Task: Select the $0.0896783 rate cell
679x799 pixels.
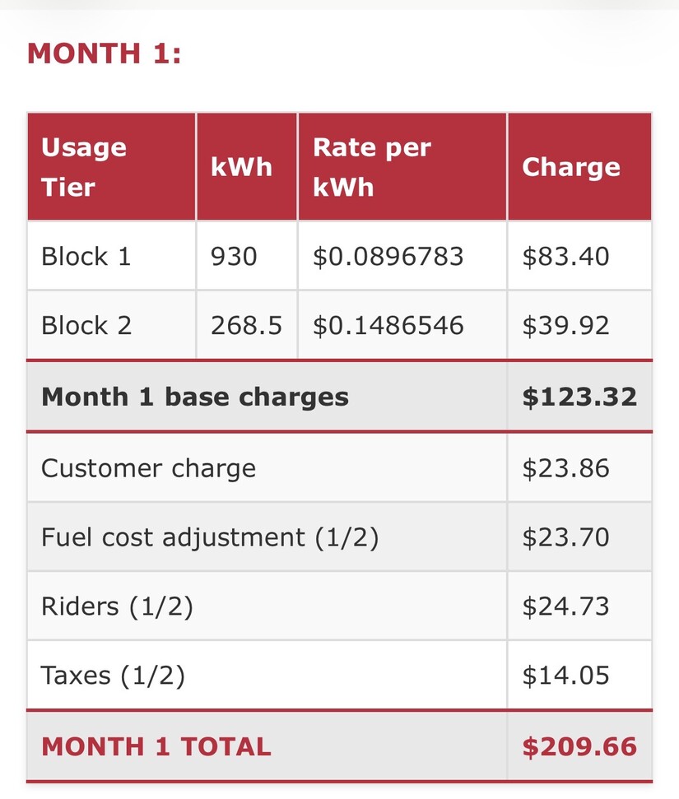Action: tap(402, 256)
